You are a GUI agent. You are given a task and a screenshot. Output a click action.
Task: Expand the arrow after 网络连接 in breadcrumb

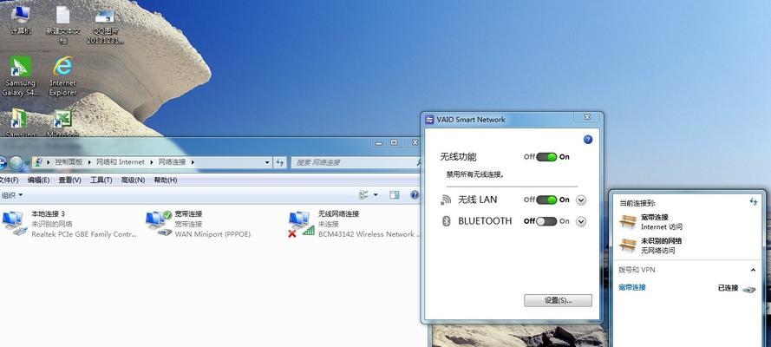click(193, 161)
